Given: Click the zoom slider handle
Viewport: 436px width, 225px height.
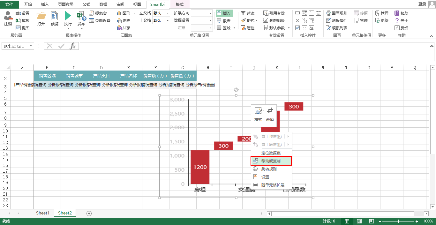Looking at the screenshot, I should click(398, 221).
